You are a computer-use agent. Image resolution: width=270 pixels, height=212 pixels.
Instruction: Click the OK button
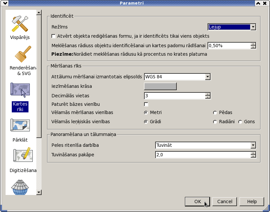point(197,202)
